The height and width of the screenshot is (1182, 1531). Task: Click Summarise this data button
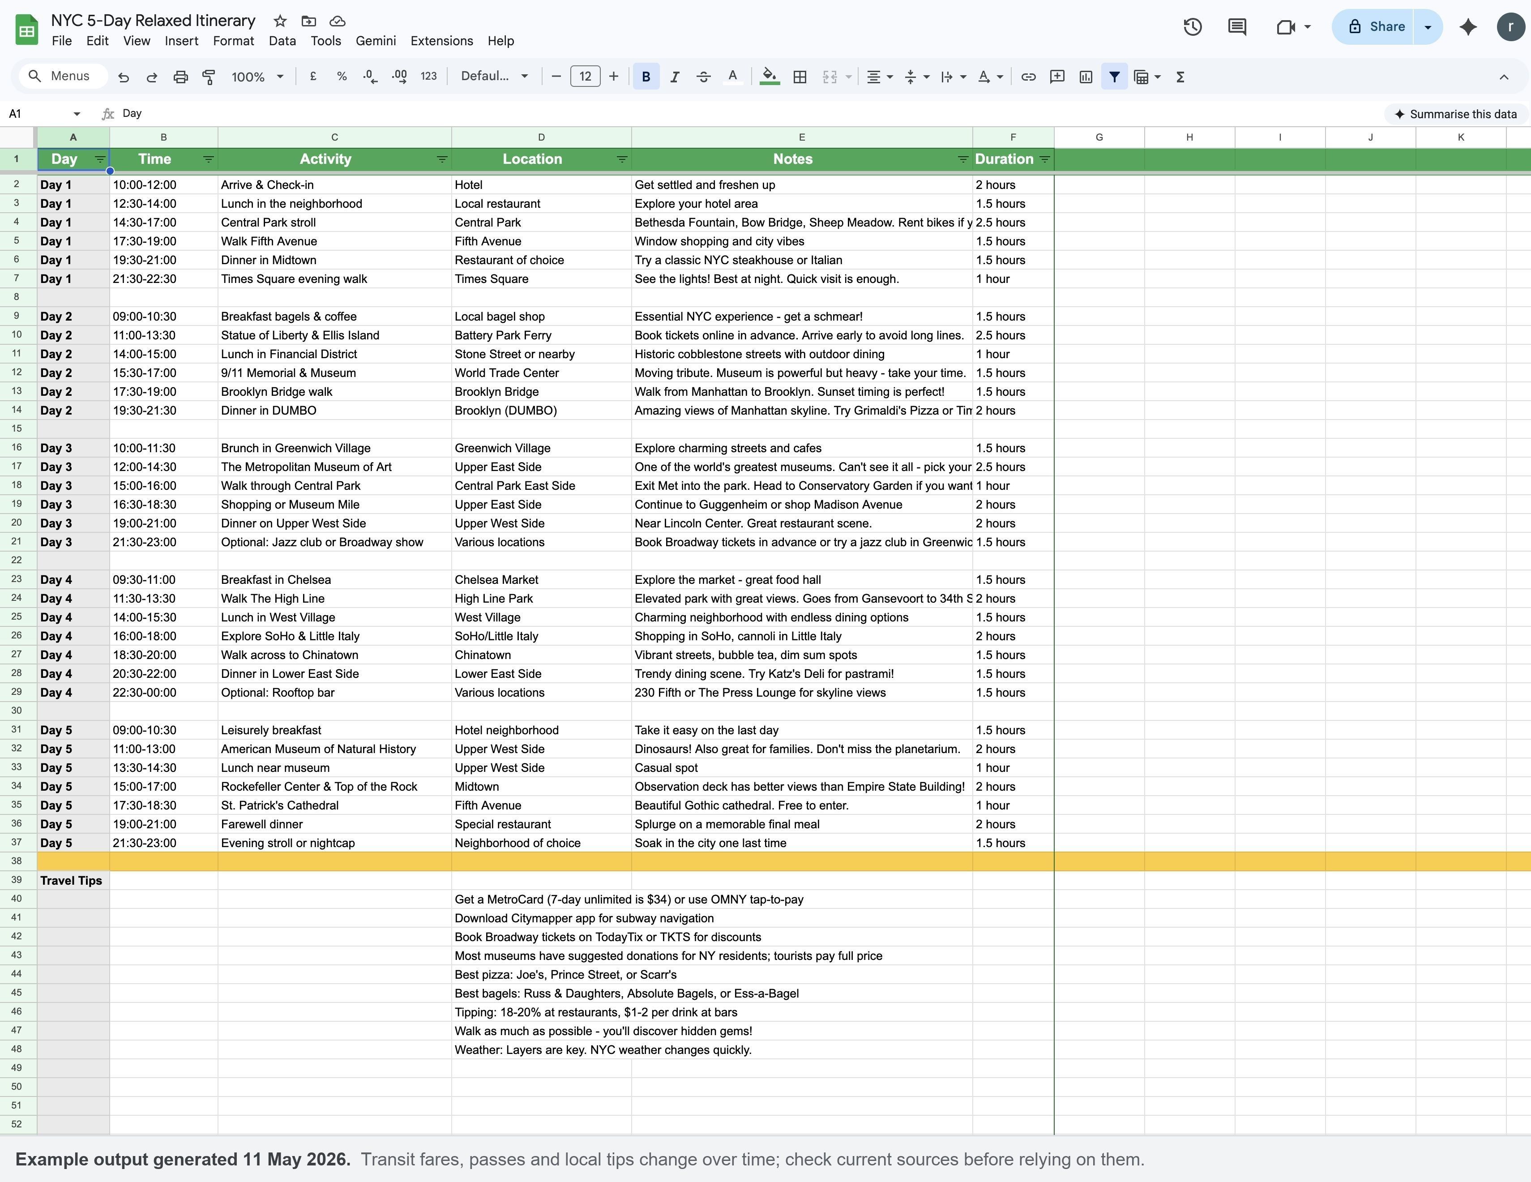(x=1455, y=114)
